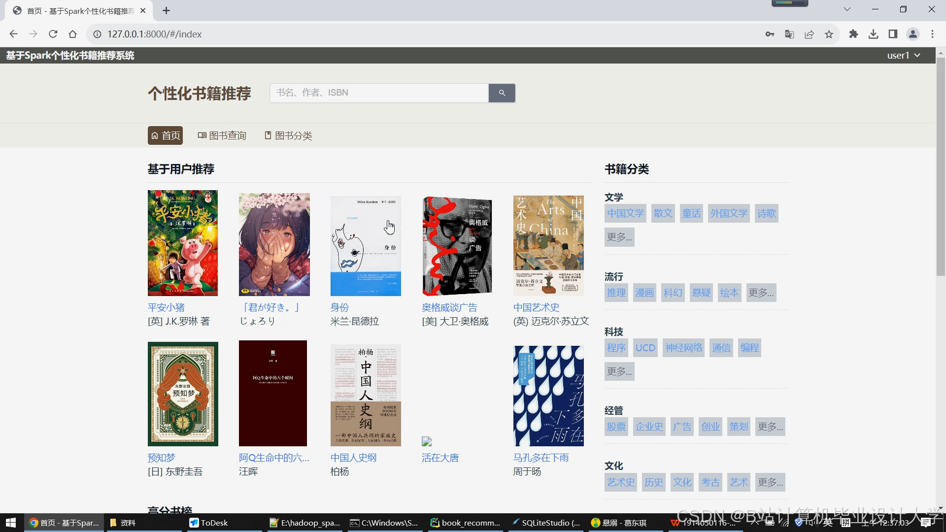The height and width of the screenshot is (532, 946).
Task: Click the book icon beside 图书查询
Action: 202,135
